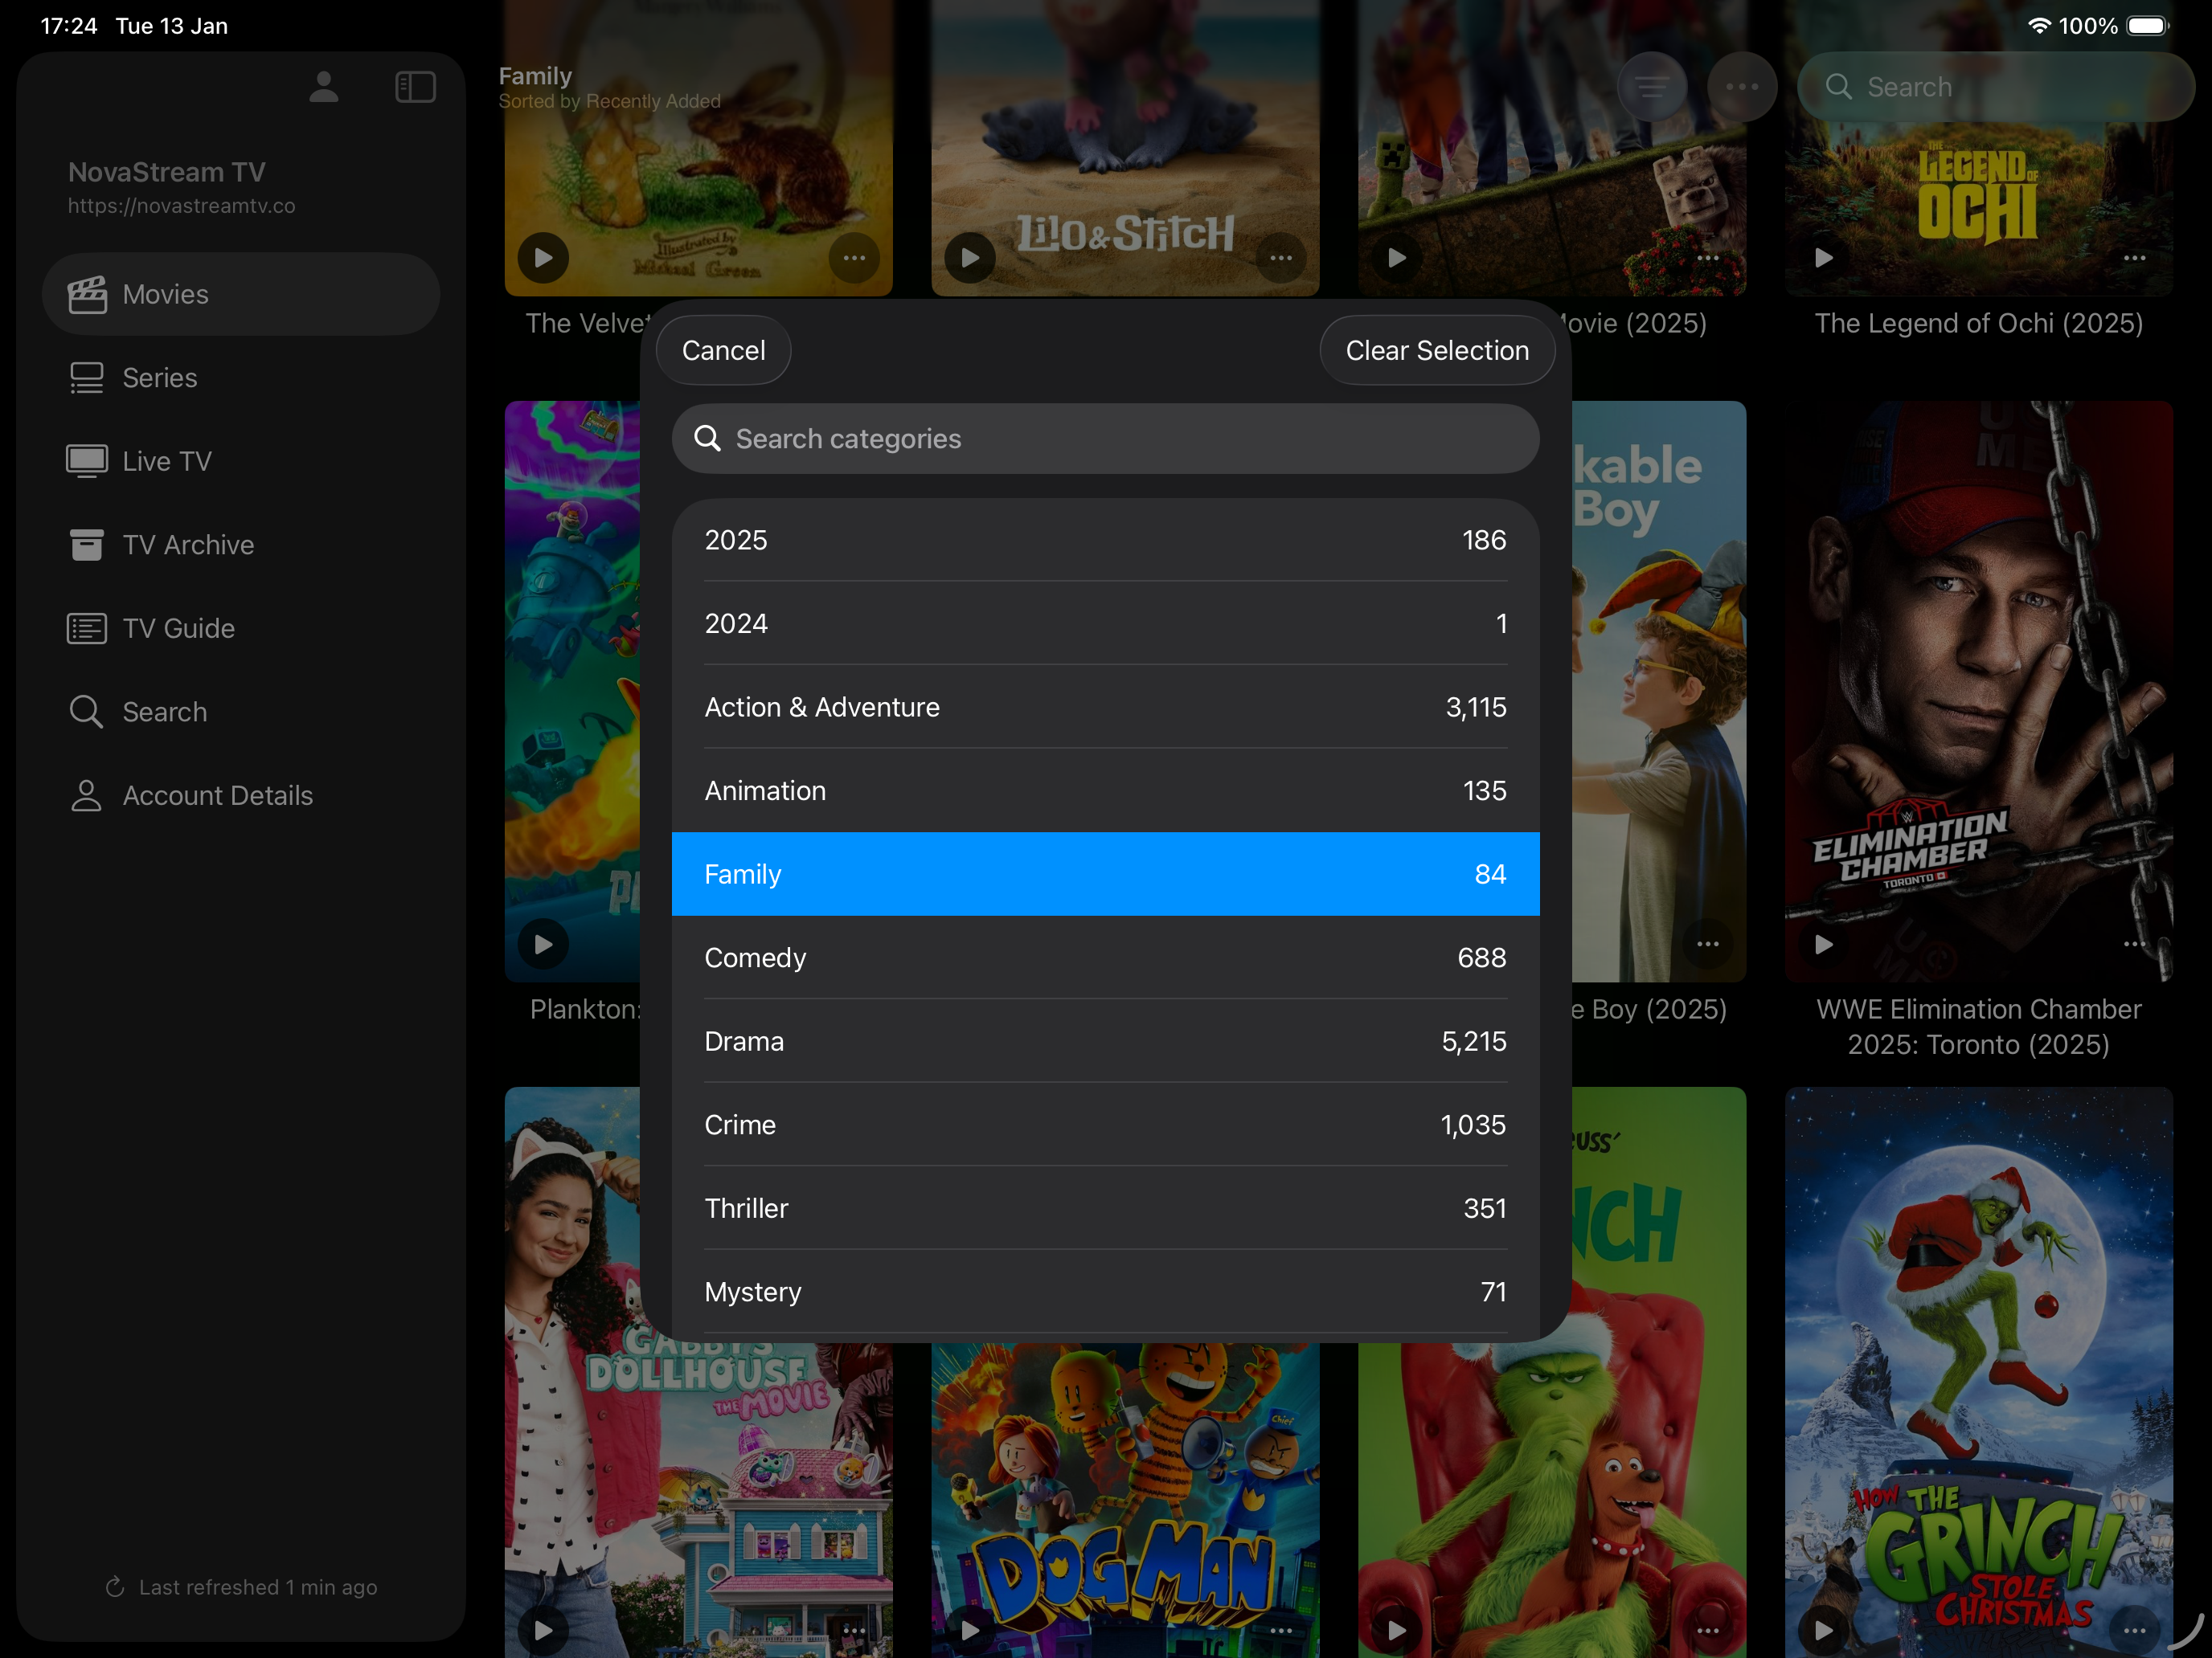2212x1658 pixels.
Task: Choose the Animation category
Action: [x=1105, y=790]
